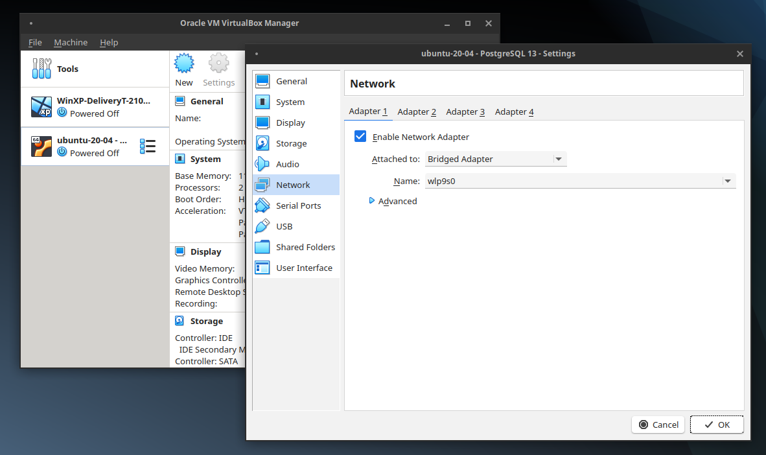The height and width of the screenshot is (455, 766).
Task: Cancel the Settings dialog
Action: 658,425
